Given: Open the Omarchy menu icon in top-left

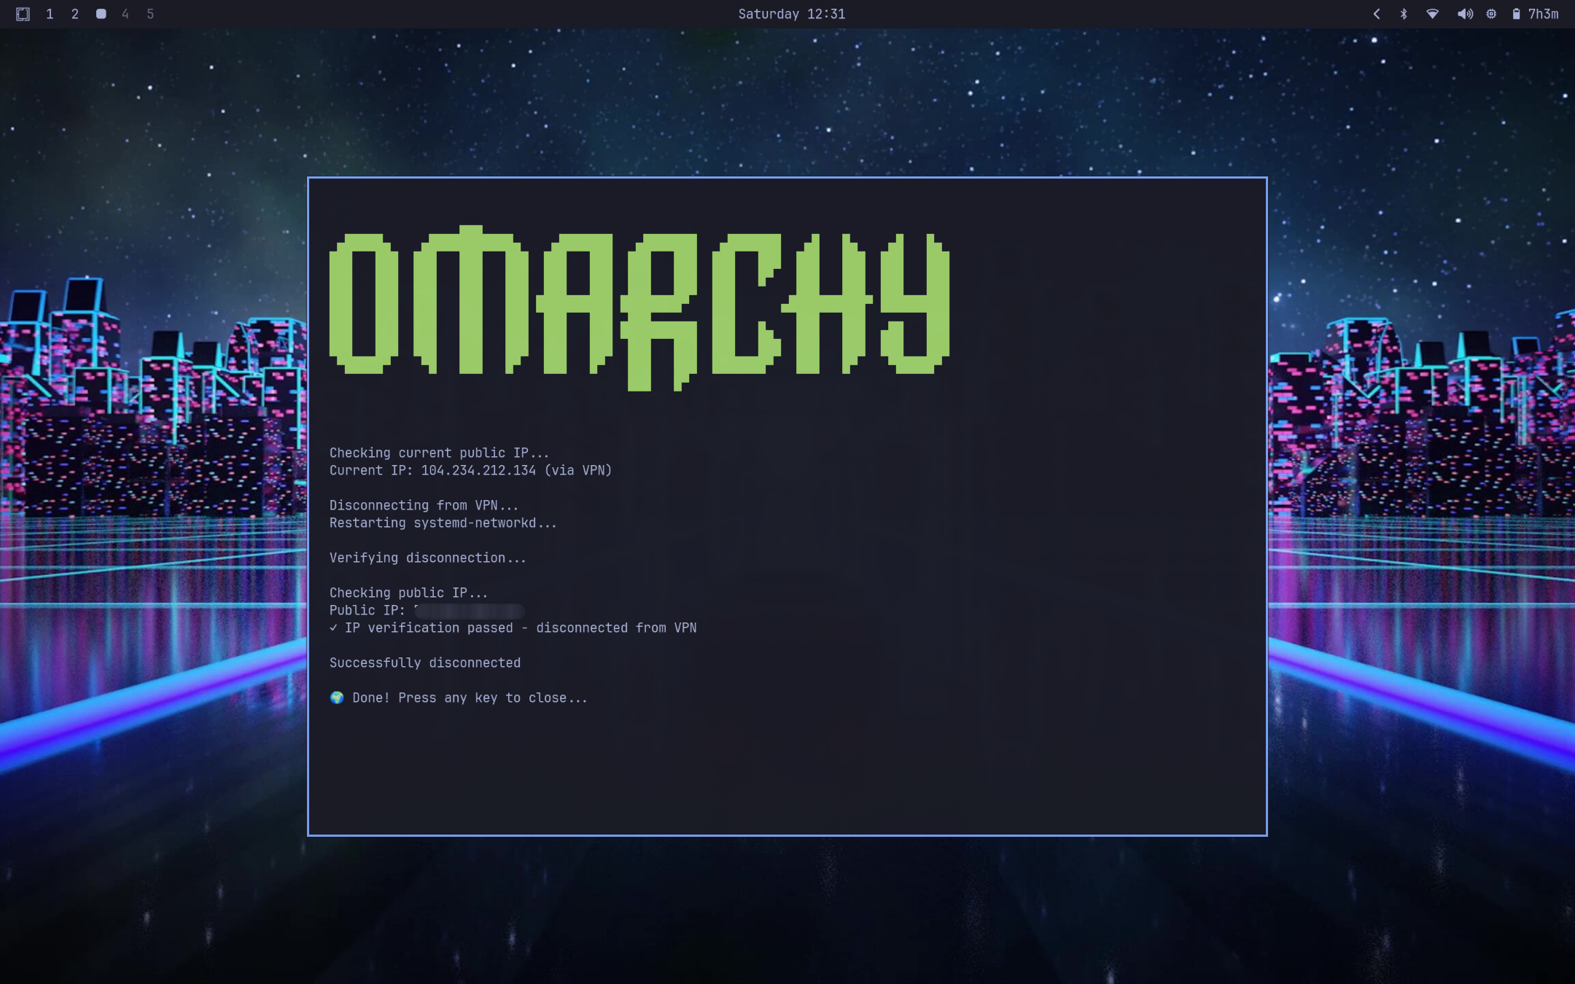Looking at the screenshot, I should click(x=23, y=14).
